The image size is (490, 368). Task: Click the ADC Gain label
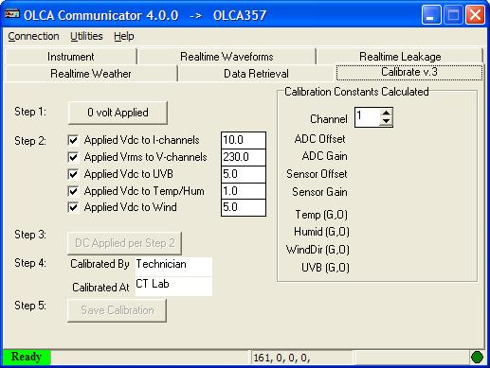(324, 156)
